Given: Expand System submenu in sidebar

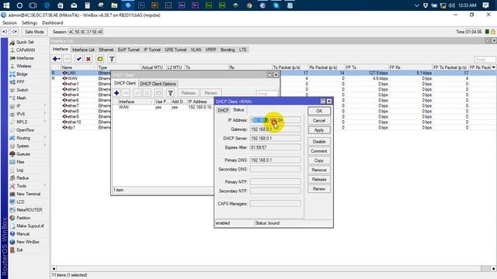Looking at the screenshot, I should 45,146.
